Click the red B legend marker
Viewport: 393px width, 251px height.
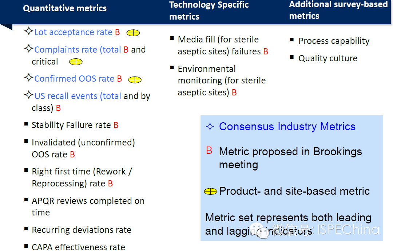209,151
